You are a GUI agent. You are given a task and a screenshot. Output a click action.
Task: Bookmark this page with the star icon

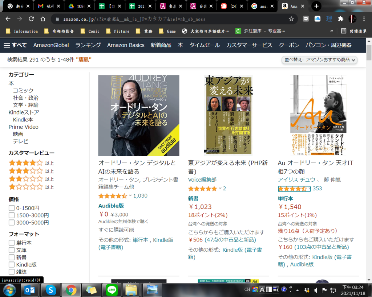(x=291, y=19)
